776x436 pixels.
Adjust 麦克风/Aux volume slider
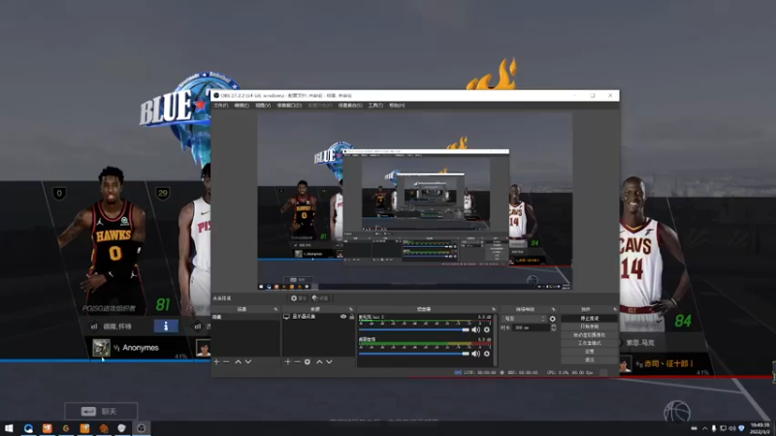click(414, 329)
